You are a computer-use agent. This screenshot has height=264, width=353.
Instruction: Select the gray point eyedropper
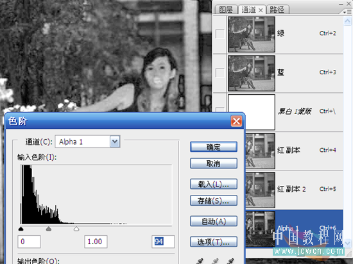[x=216, y=261]
